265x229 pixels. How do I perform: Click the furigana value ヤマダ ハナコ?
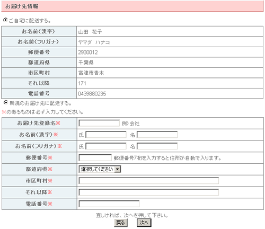click(x=94, y=42)
